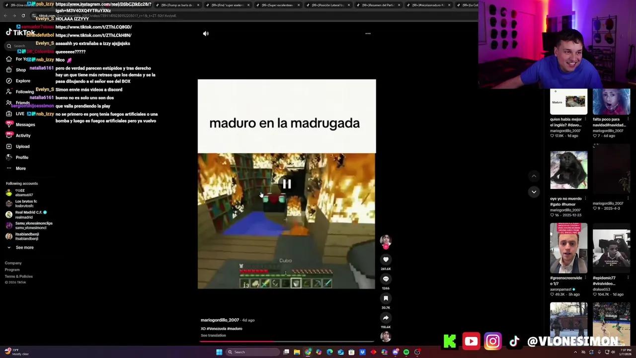Click Upload in the TikTok sidebar
This screenshot has width=636, height=358.
click(18, 146)
